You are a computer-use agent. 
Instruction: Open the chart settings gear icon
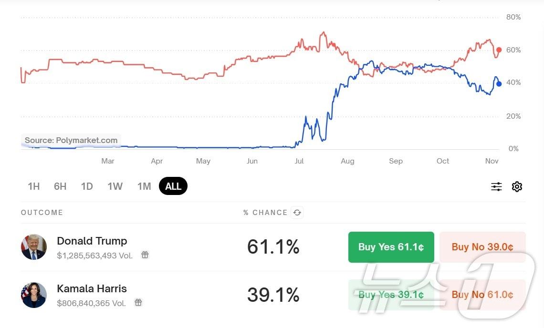517,186
